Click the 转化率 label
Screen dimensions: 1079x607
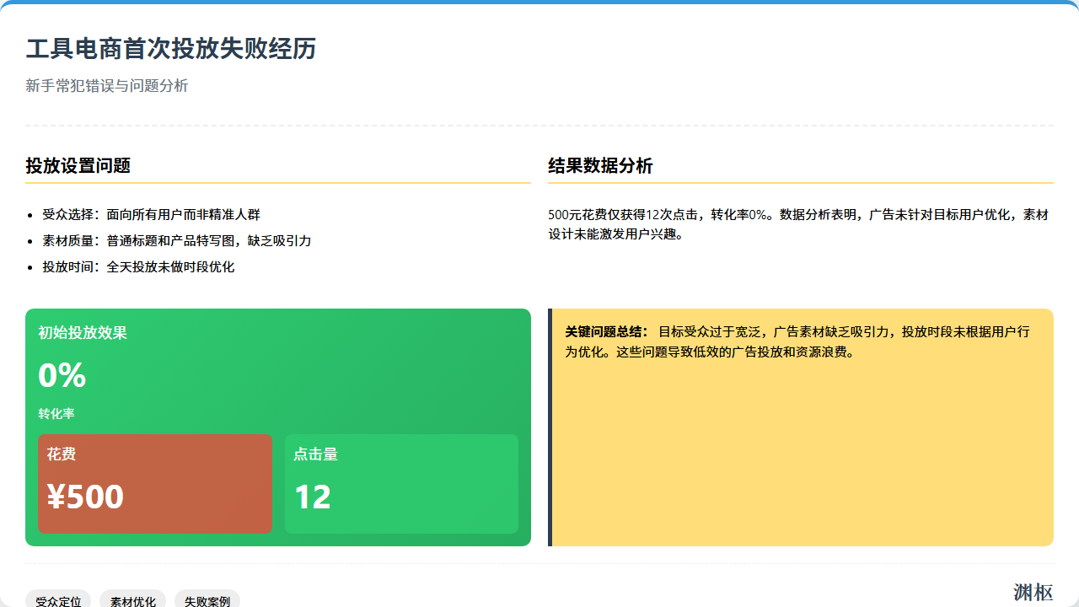pos(56,414)
